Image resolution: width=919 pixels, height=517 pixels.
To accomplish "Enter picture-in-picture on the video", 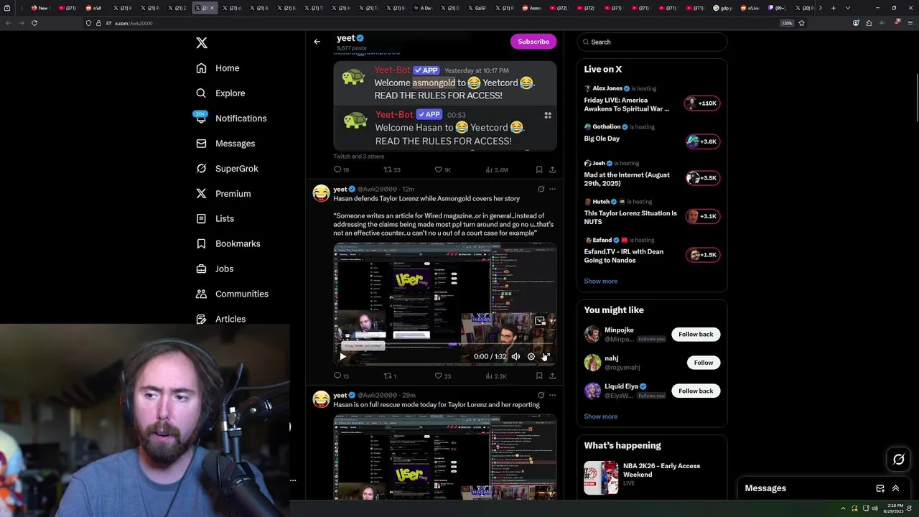I will 541,321.
